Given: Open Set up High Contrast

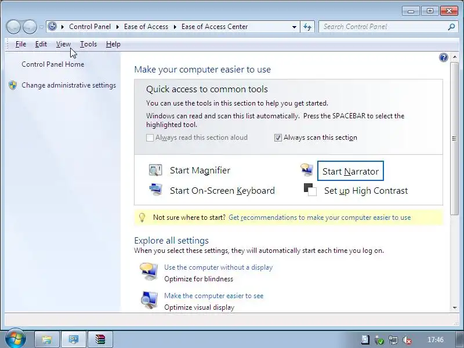Looking at the screenshot, I should coord(366,191).
